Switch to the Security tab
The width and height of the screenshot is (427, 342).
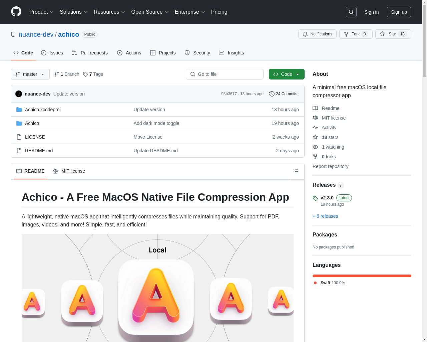tap(197, 53)
